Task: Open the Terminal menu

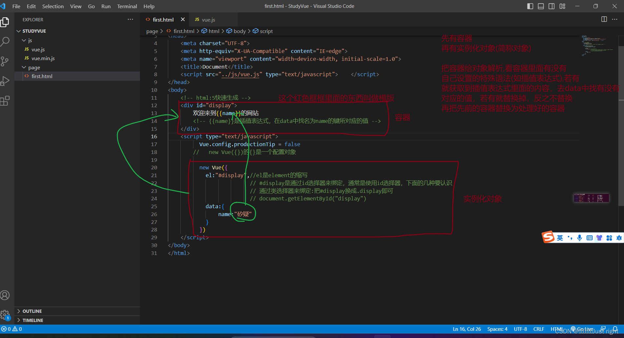Action: 127,6
